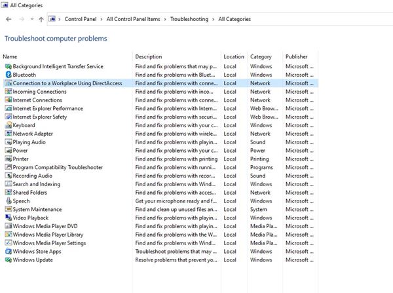393x293 pixels.
Task: Click the Power troubleshooter icon
Action: [8, 151]
